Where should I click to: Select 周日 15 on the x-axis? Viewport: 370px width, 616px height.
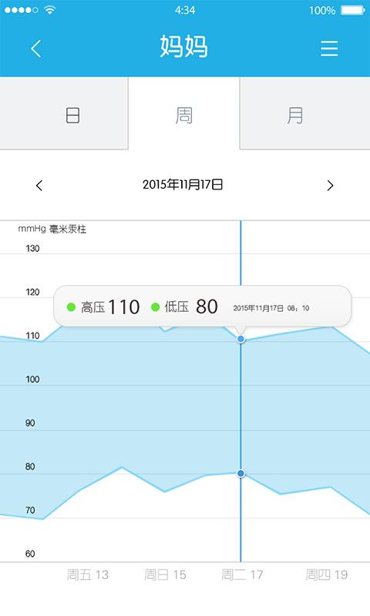(x=165, y=574)
